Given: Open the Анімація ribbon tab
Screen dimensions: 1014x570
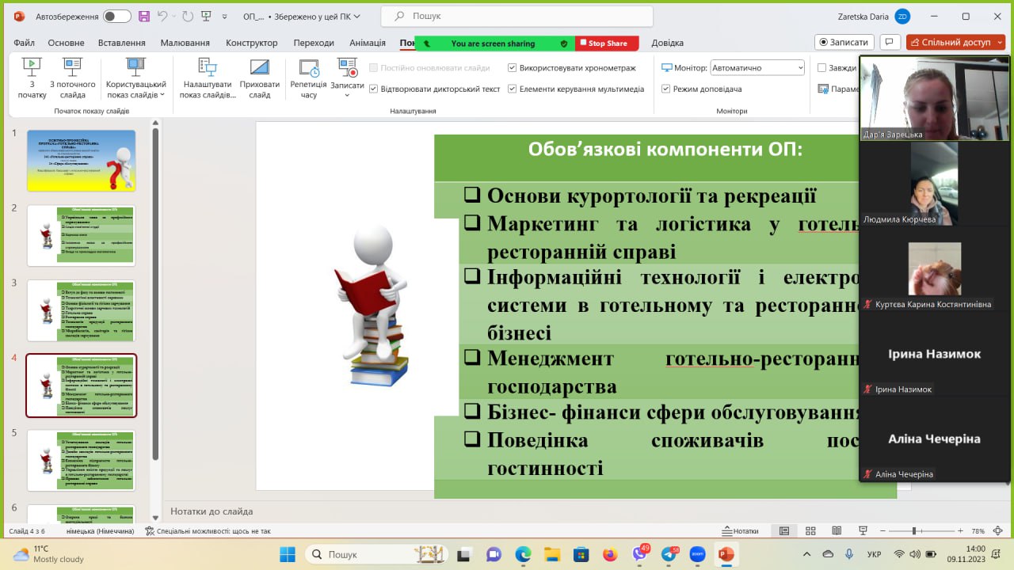Looking at the screenshot, I should [368, 43].
